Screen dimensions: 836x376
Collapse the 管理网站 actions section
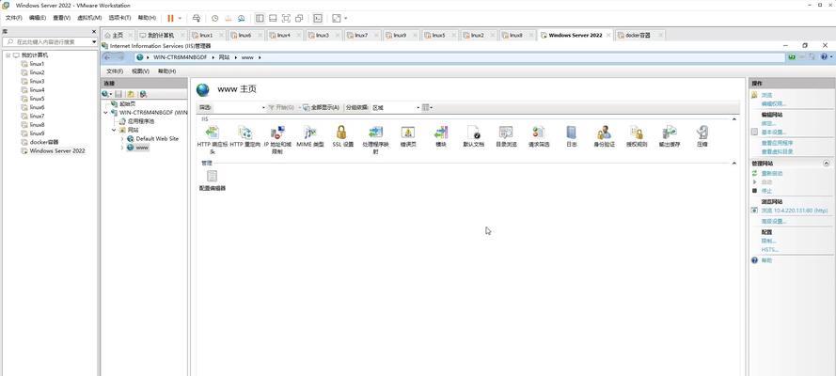point(827,164)
